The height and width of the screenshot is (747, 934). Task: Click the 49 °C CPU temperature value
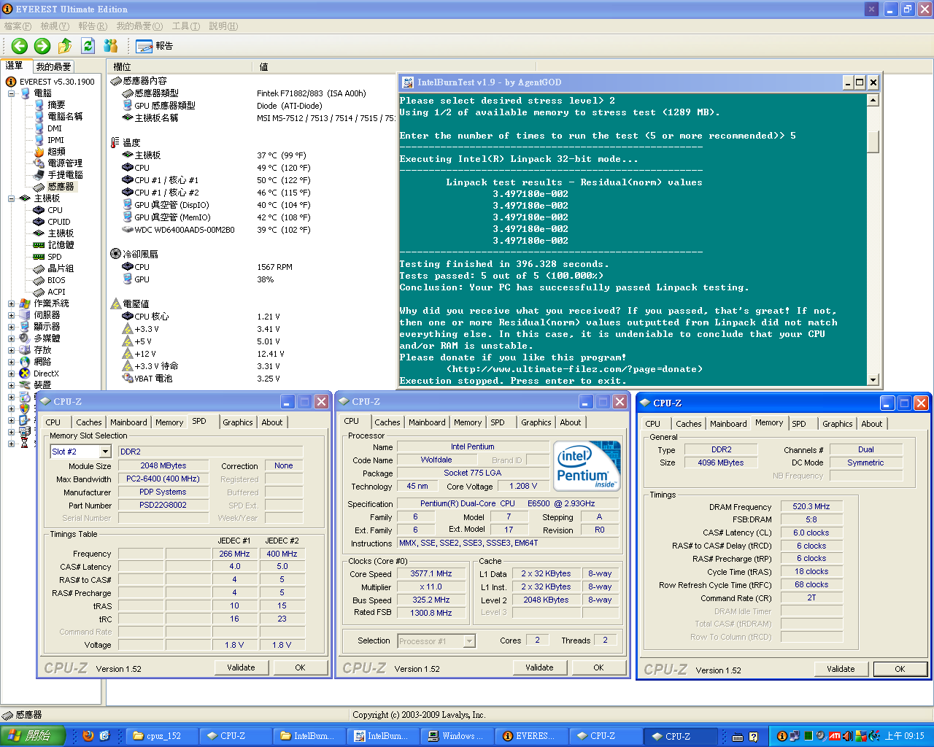pos(283,168)
